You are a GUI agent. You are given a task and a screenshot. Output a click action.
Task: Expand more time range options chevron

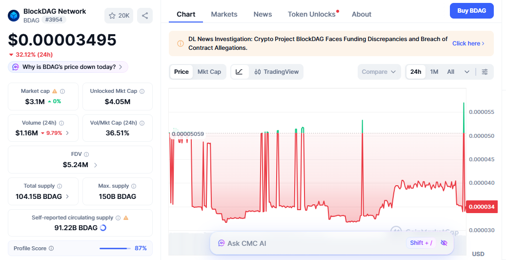[x=467, y=72]
